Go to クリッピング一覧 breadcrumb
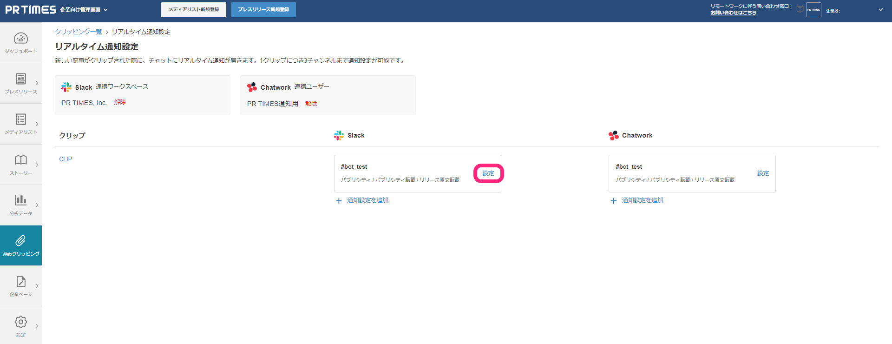Image resolution: width=892 pixels, height=344 pixels. tap(78, 32)
